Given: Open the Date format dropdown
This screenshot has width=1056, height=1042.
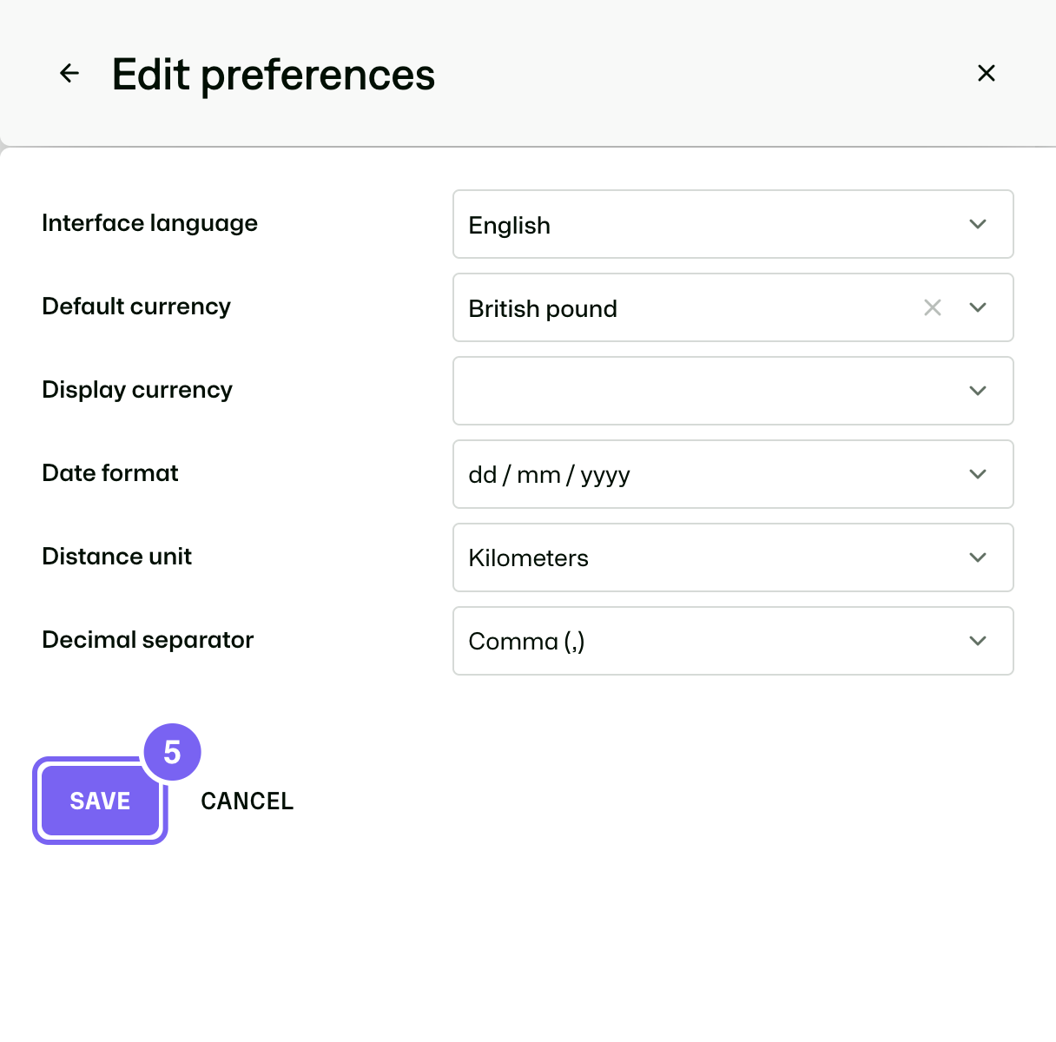Looking at the screenshot, I should [x=733, y=474].
